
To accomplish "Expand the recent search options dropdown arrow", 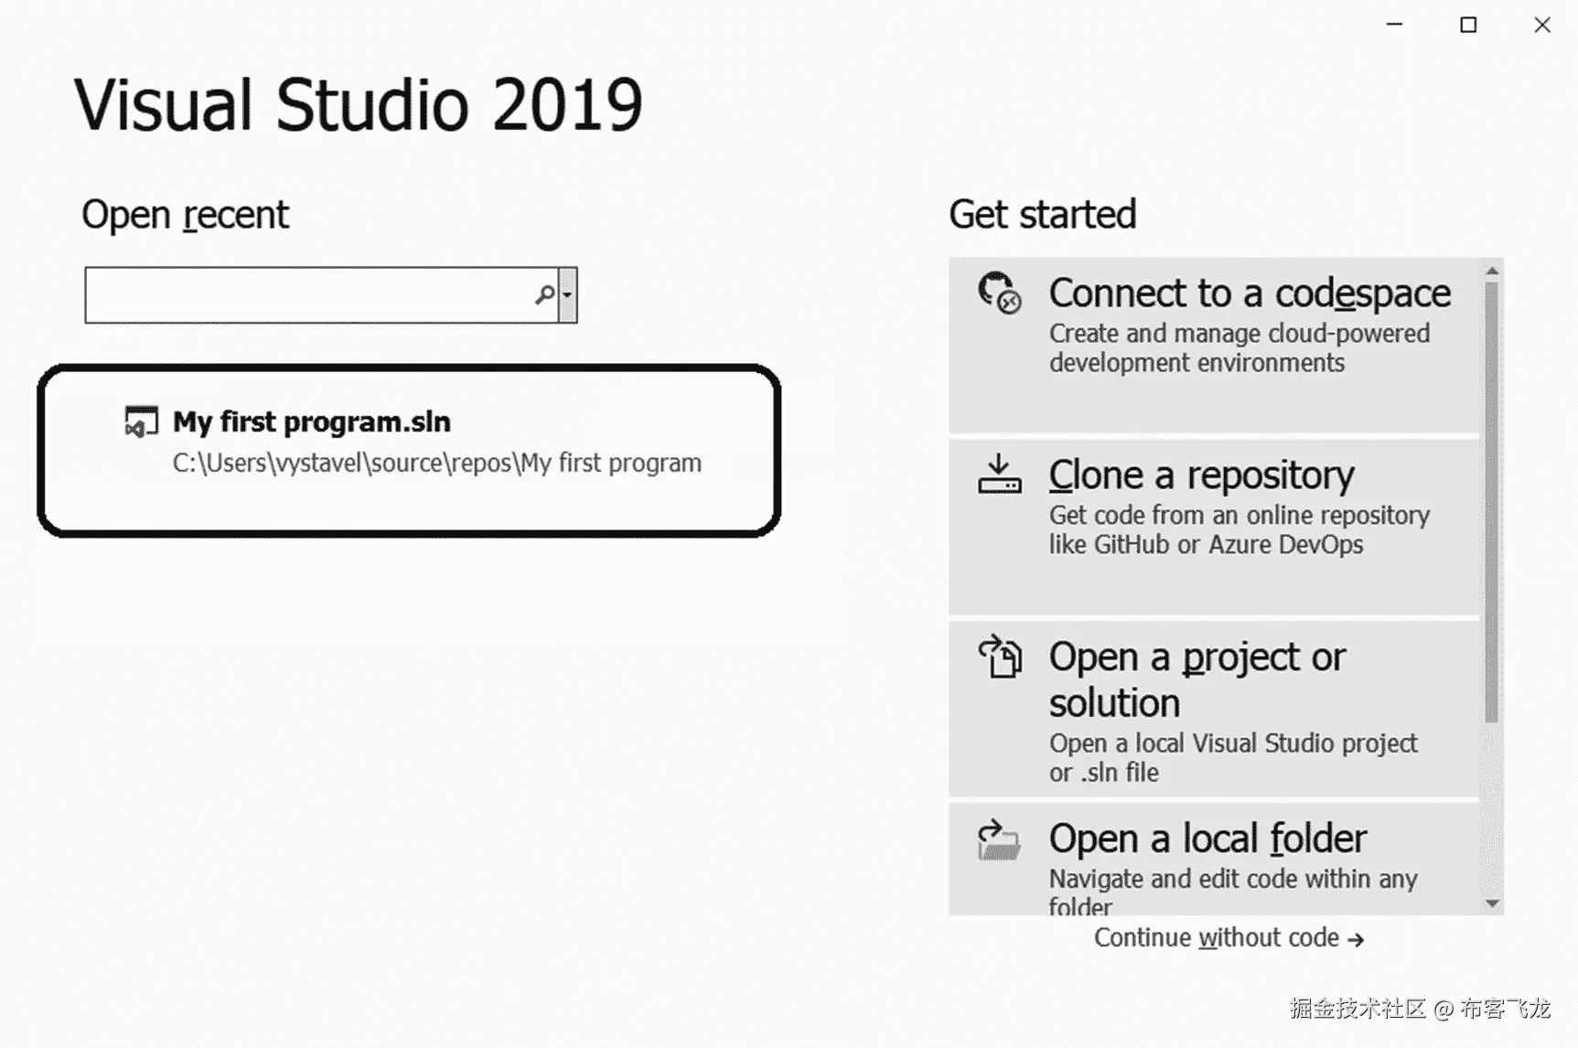I will pos(568,294).
